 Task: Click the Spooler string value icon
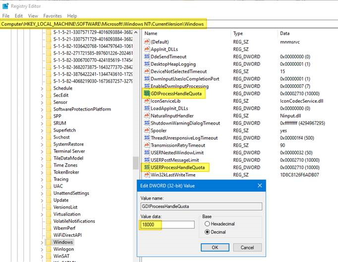[146, 131]
